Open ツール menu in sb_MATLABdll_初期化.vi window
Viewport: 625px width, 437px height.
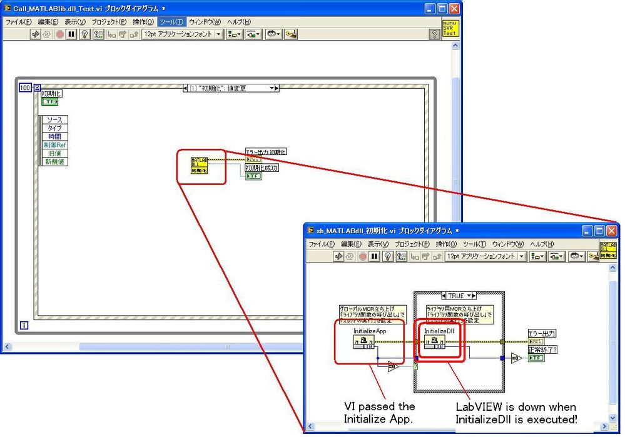[474, 244]
